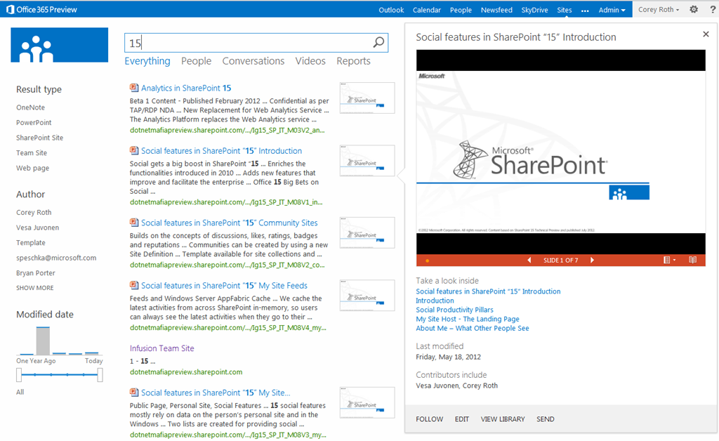Close the preview hover panel
Image resolution: width=719 pixels, height=441 pixels.
(706, 34)
